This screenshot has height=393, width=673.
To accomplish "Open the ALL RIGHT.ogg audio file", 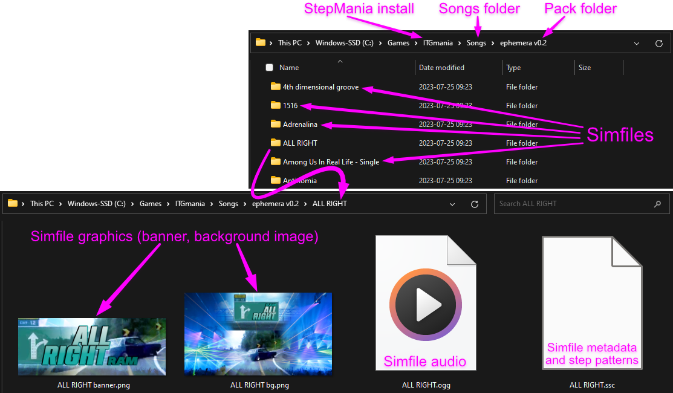I will [426, 302].
